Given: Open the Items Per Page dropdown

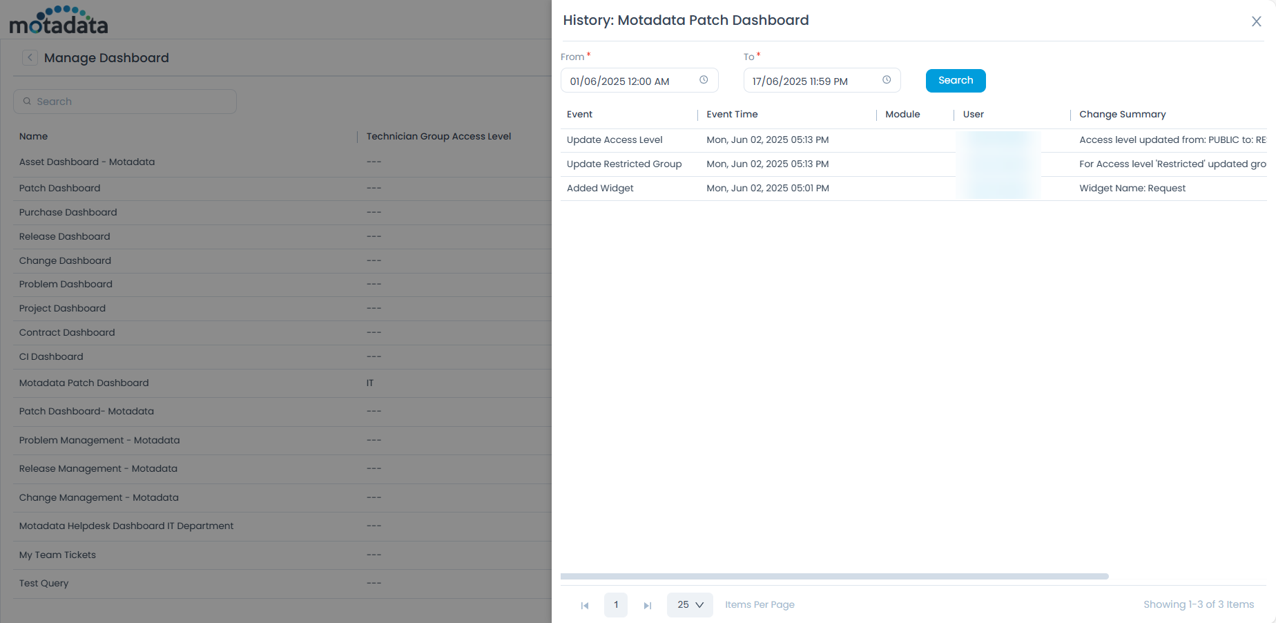Looking at the screenshot, I should click(690, 604).
